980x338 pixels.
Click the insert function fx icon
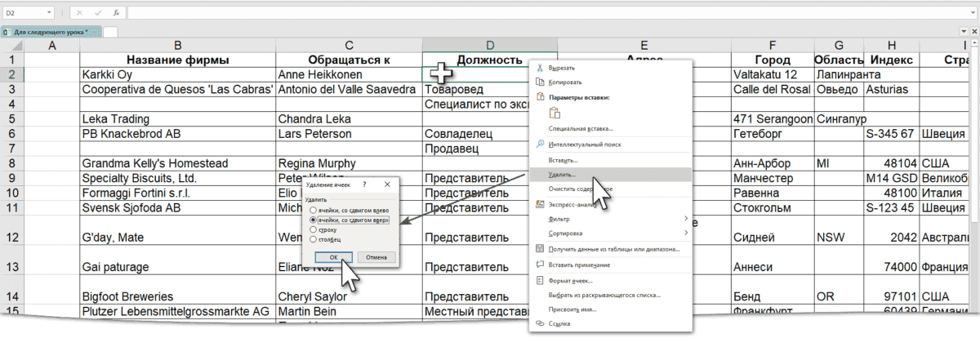tap(117, 13)
